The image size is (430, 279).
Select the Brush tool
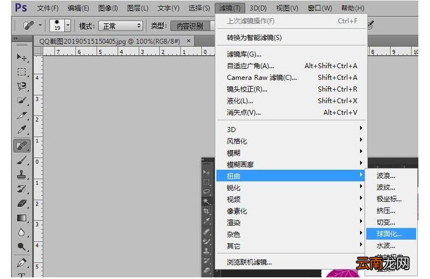pyautogui.click(x=22, y=160)
